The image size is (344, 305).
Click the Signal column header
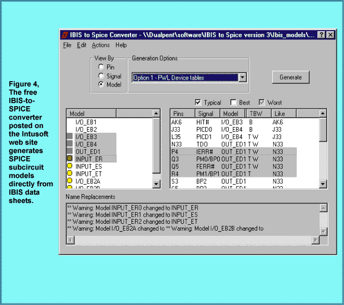pyautogui.click(x=206, y=113)
